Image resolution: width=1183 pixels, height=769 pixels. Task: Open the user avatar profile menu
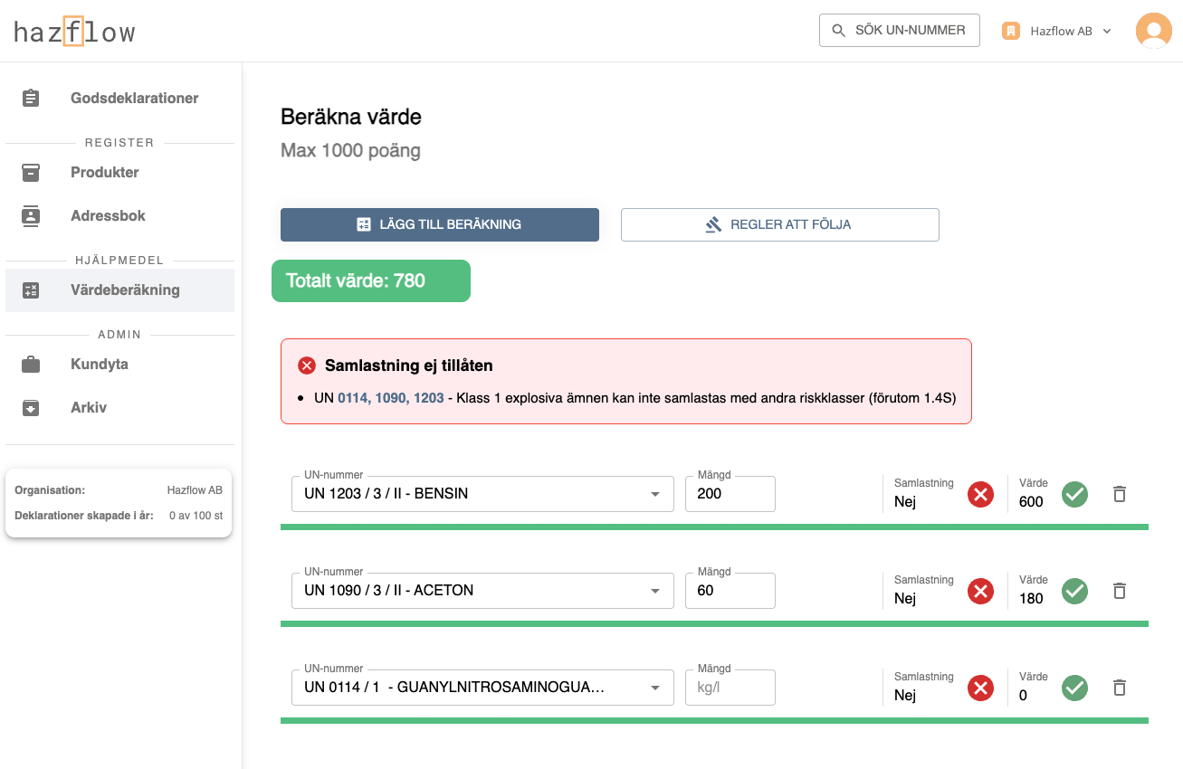coord(1153,31)
